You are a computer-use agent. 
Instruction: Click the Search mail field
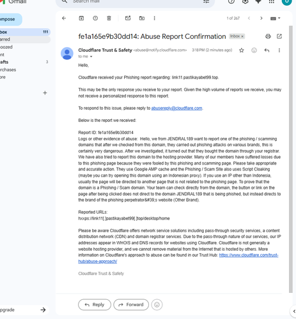[x=134, y=2]
